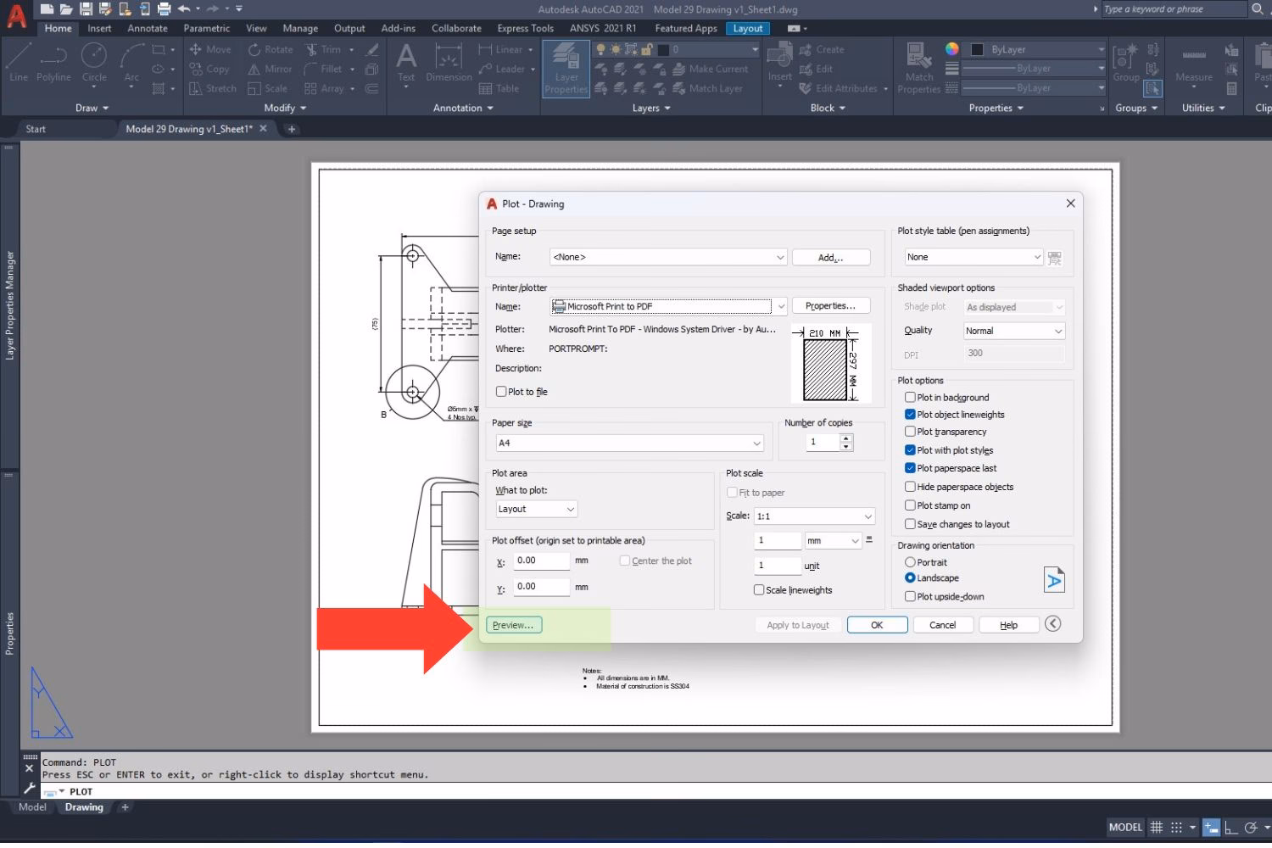Switch to the Start file tab

pos(36,129)
